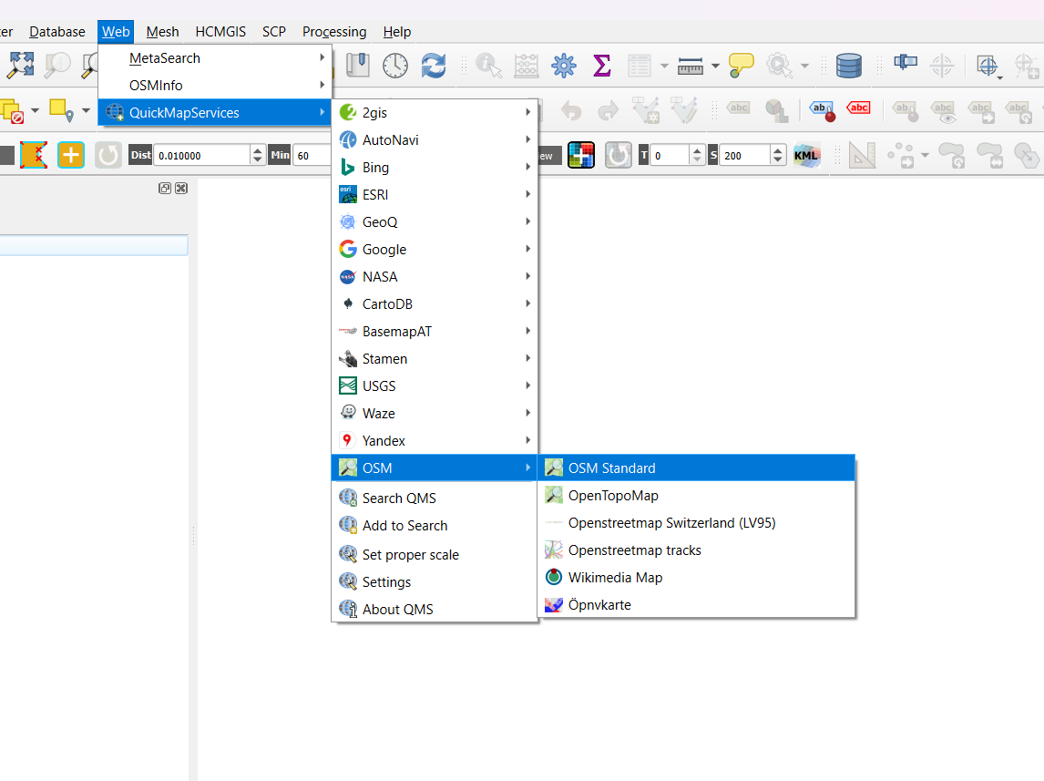Viewport: 1044px width, 781px height.
Task: Open the measure tool dropdown arrow
Action: (x=715, y=66)
